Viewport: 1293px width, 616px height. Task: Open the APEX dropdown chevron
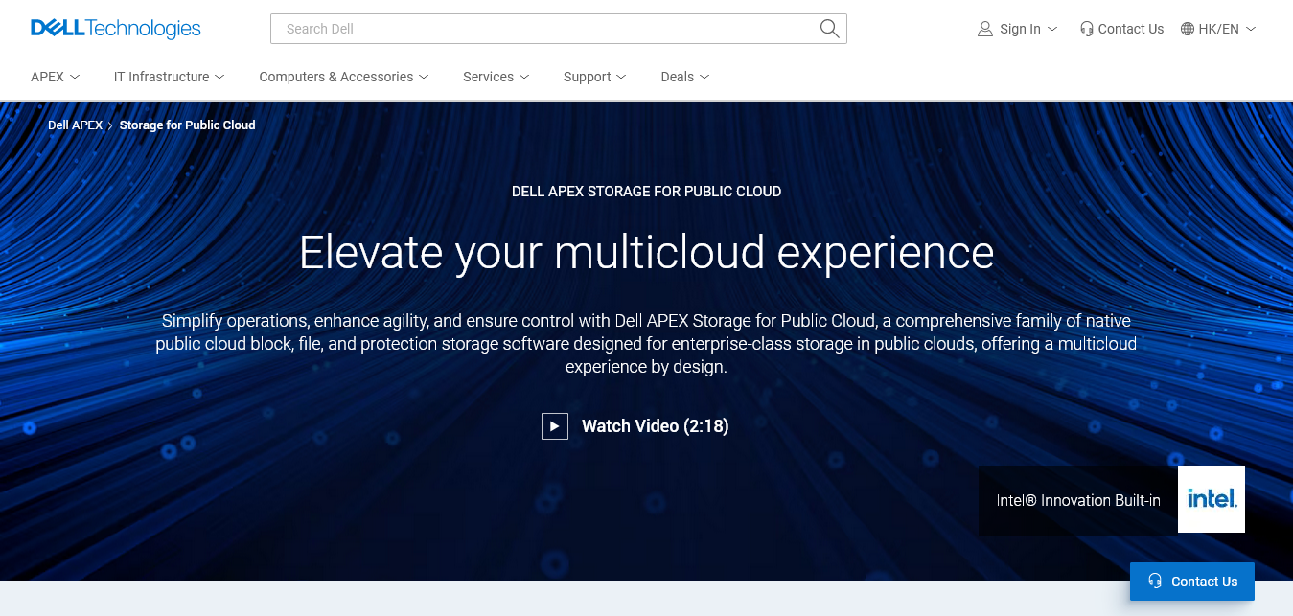75,77
